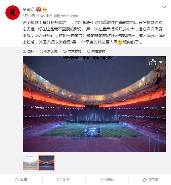Like the photo with thumbs-up 78

click(x=156, y=62)
